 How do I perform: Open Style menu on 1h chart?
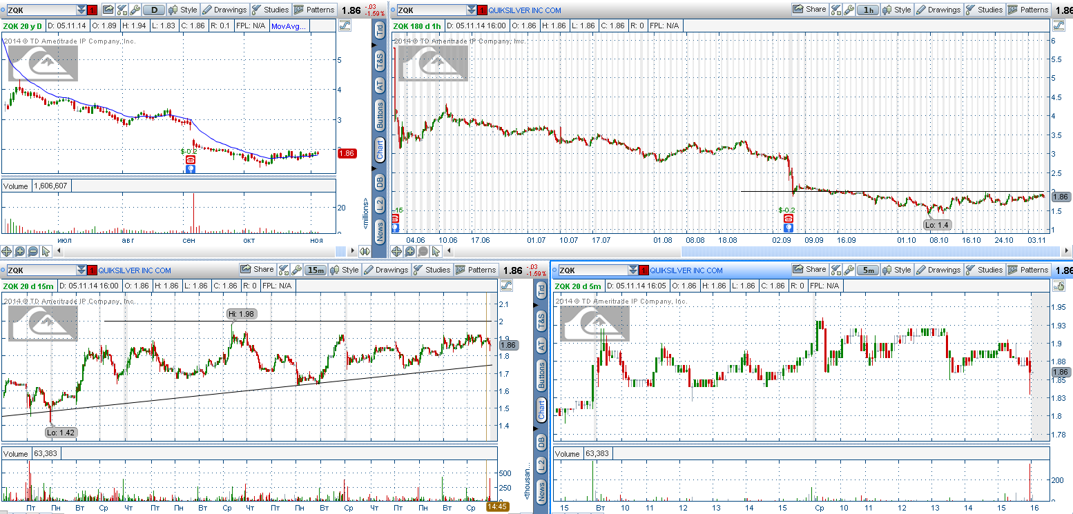tap(897, 10)
